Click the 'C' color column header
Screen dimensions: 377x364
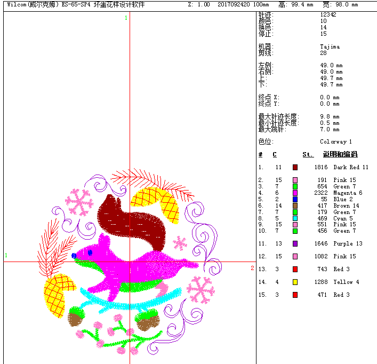coord(275,154)
